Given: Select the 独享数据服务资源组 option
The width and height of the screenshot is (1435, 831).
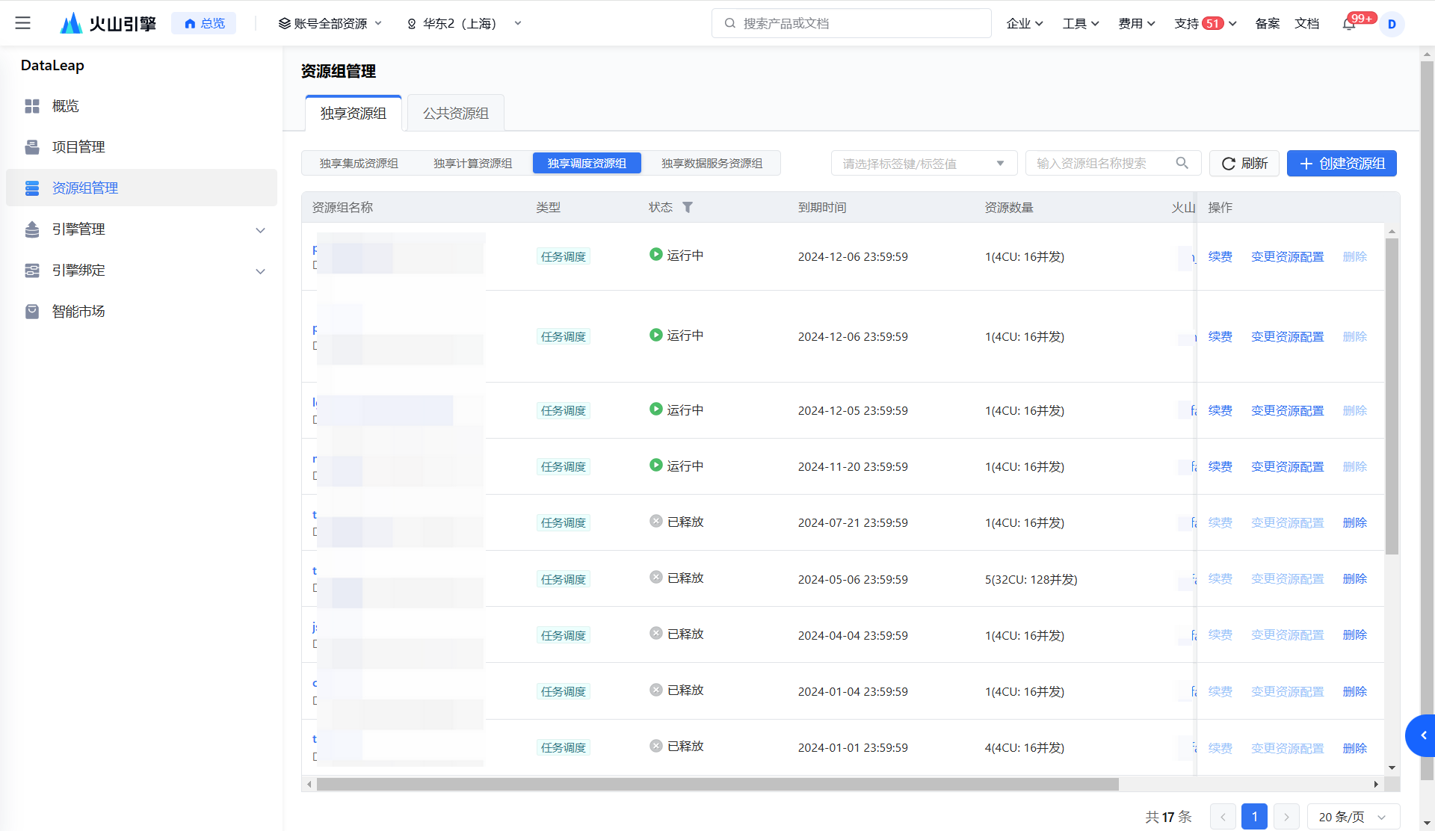Looking at the screenshot, I should 712,164.
